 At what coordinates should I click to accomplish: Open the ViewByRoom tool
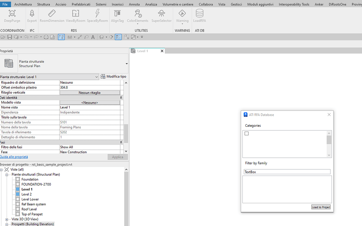(76, 14)
